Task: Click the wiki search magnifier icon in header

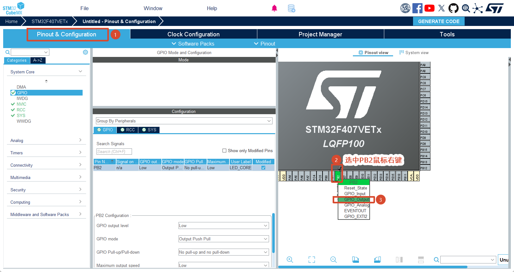Action: [x=466, y=8]
